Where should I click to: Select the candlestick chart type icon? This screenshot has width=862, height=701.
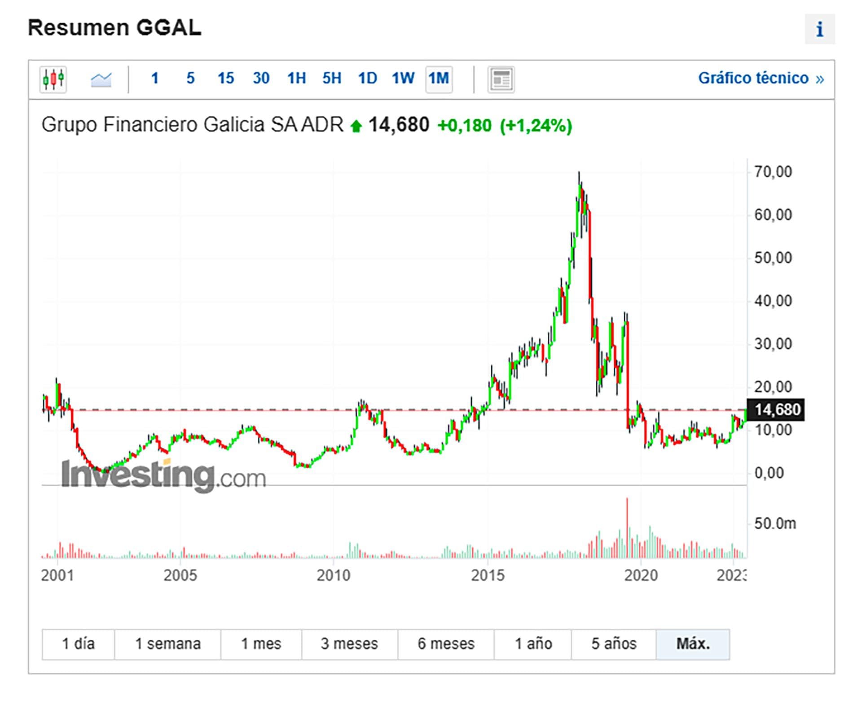(53, 79)
